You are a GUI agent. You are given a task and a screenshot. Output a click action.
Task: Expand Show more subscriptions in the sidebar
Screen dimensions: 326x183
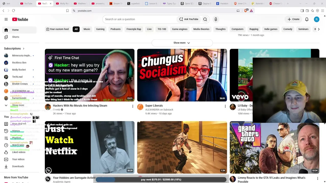[x=20, y=105]
